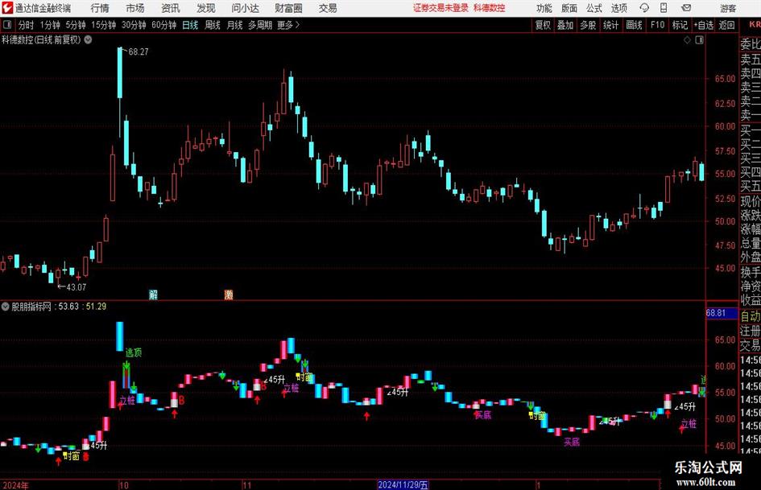
Task: Select the 日线 daily period
Action: pos(190,25)
